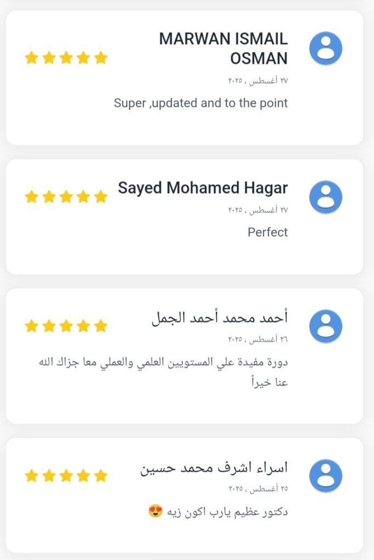Click the date under Marwan Ismail Osman
The image size is (374, 560).
click(258, 81)
